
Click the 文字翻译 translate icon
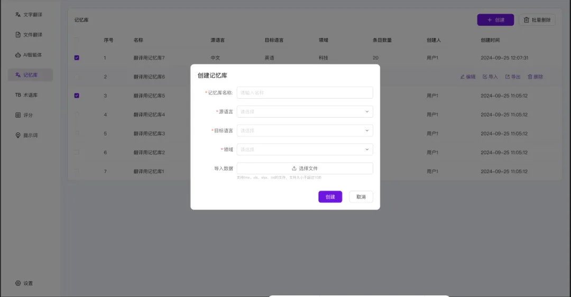pyautogui.click(x=18, y=15)
